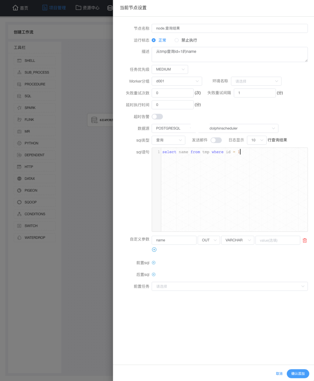Select the MR task icon
Screen dimensions: 314x381
tap(19, 131)
